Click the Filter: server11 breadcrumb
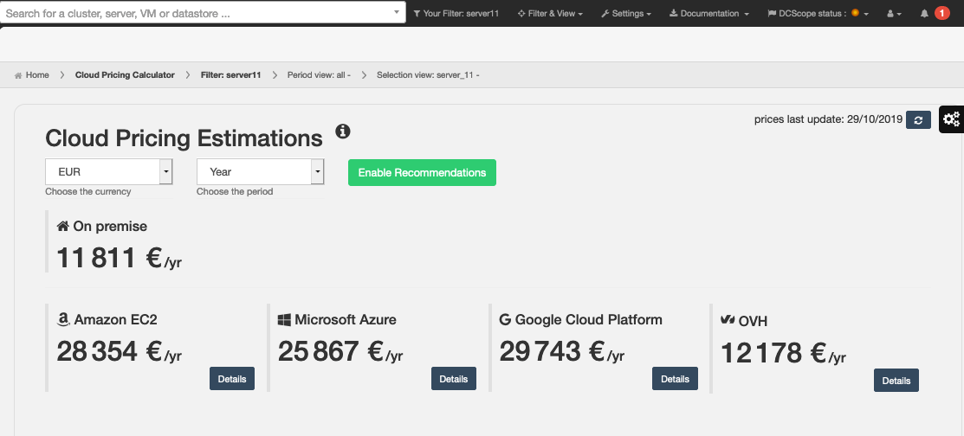 point(231,75)
